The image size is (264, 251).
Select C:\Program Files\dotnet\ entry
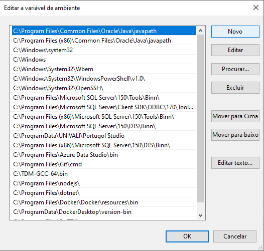point(103,193)
